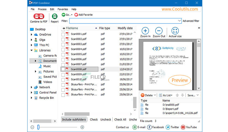Click the Add Favorite heart icon
Image resolution: width=228 pixels, height=132 pixels.
pos(76,15)
